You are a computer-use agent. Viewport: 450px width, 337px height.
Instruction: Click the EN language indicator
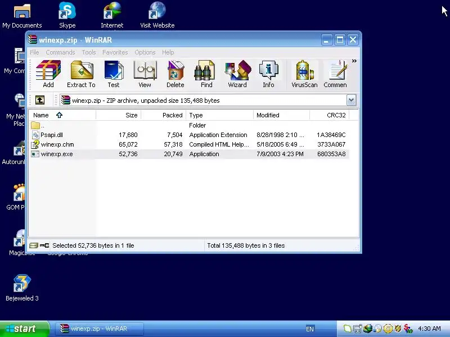click(x=310, y=329)
